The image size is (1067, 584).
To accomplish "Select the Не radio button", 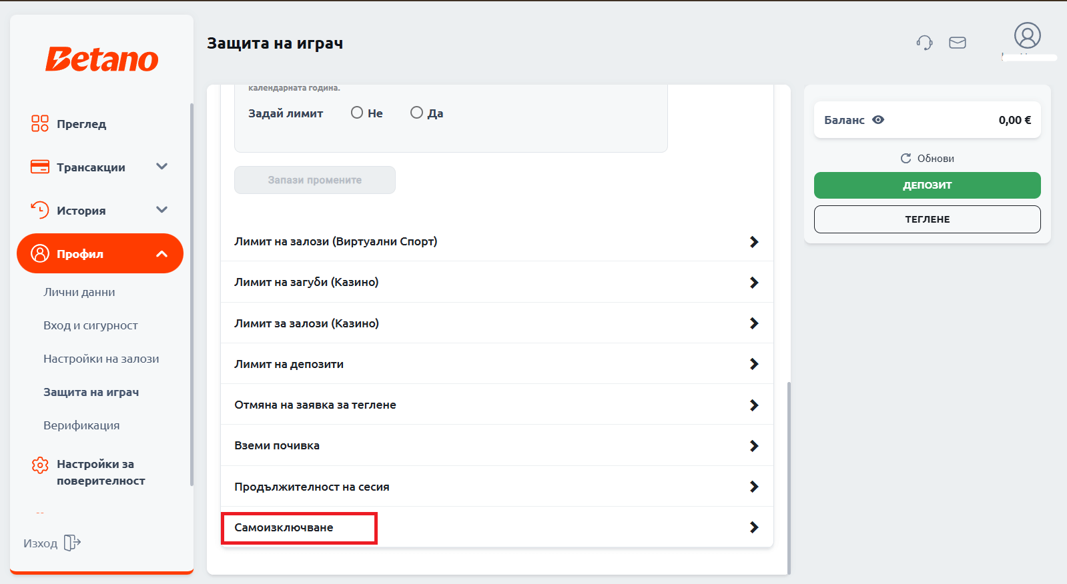I will coord(357,113).
